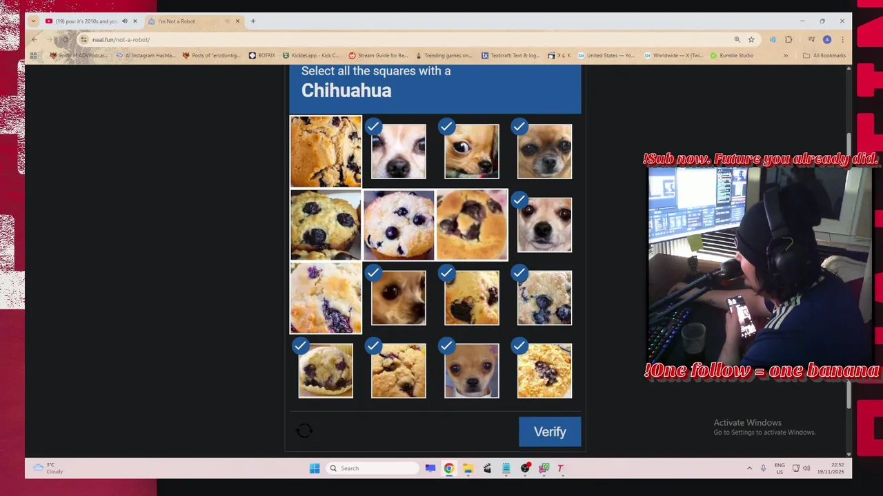Select the unchecked top-row blueberry muffin image
This screenshot has width=883, height=496.
[x=326, y=152]
